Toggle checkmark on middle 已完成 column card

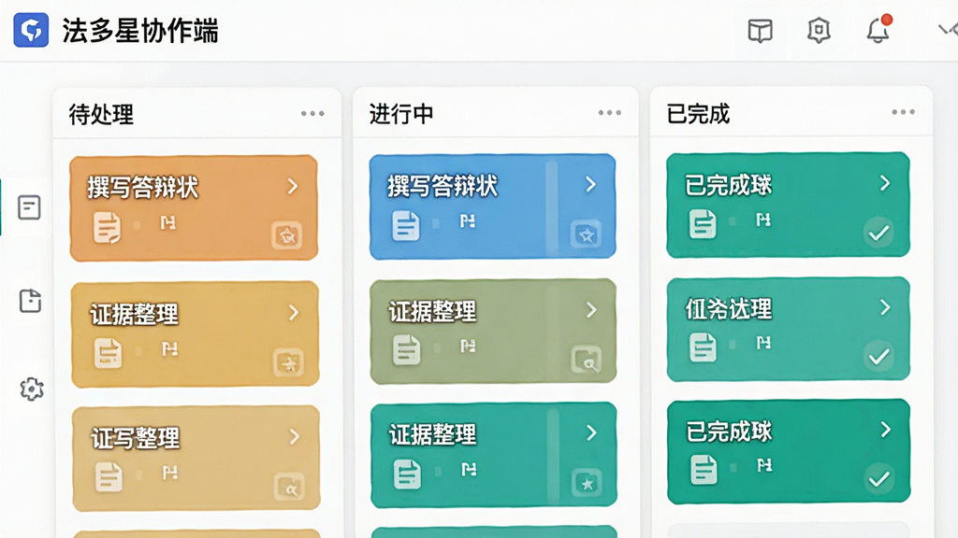tap(879, 356)
